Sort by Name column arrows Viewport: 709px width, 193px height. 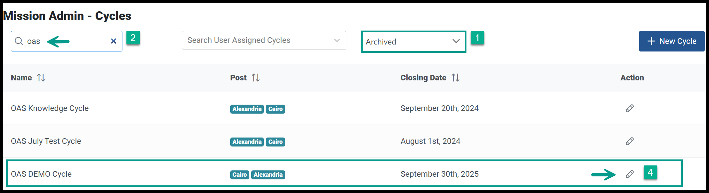[x=41, y=77]
